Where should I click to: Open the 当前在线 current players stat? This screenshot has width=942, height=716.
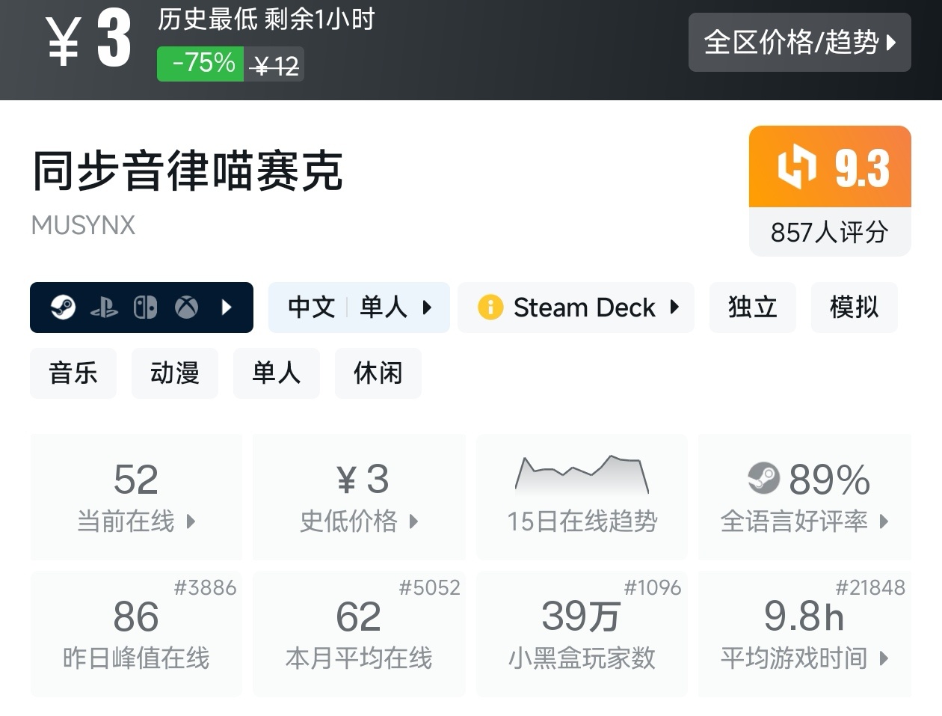[x=136, y=498]
